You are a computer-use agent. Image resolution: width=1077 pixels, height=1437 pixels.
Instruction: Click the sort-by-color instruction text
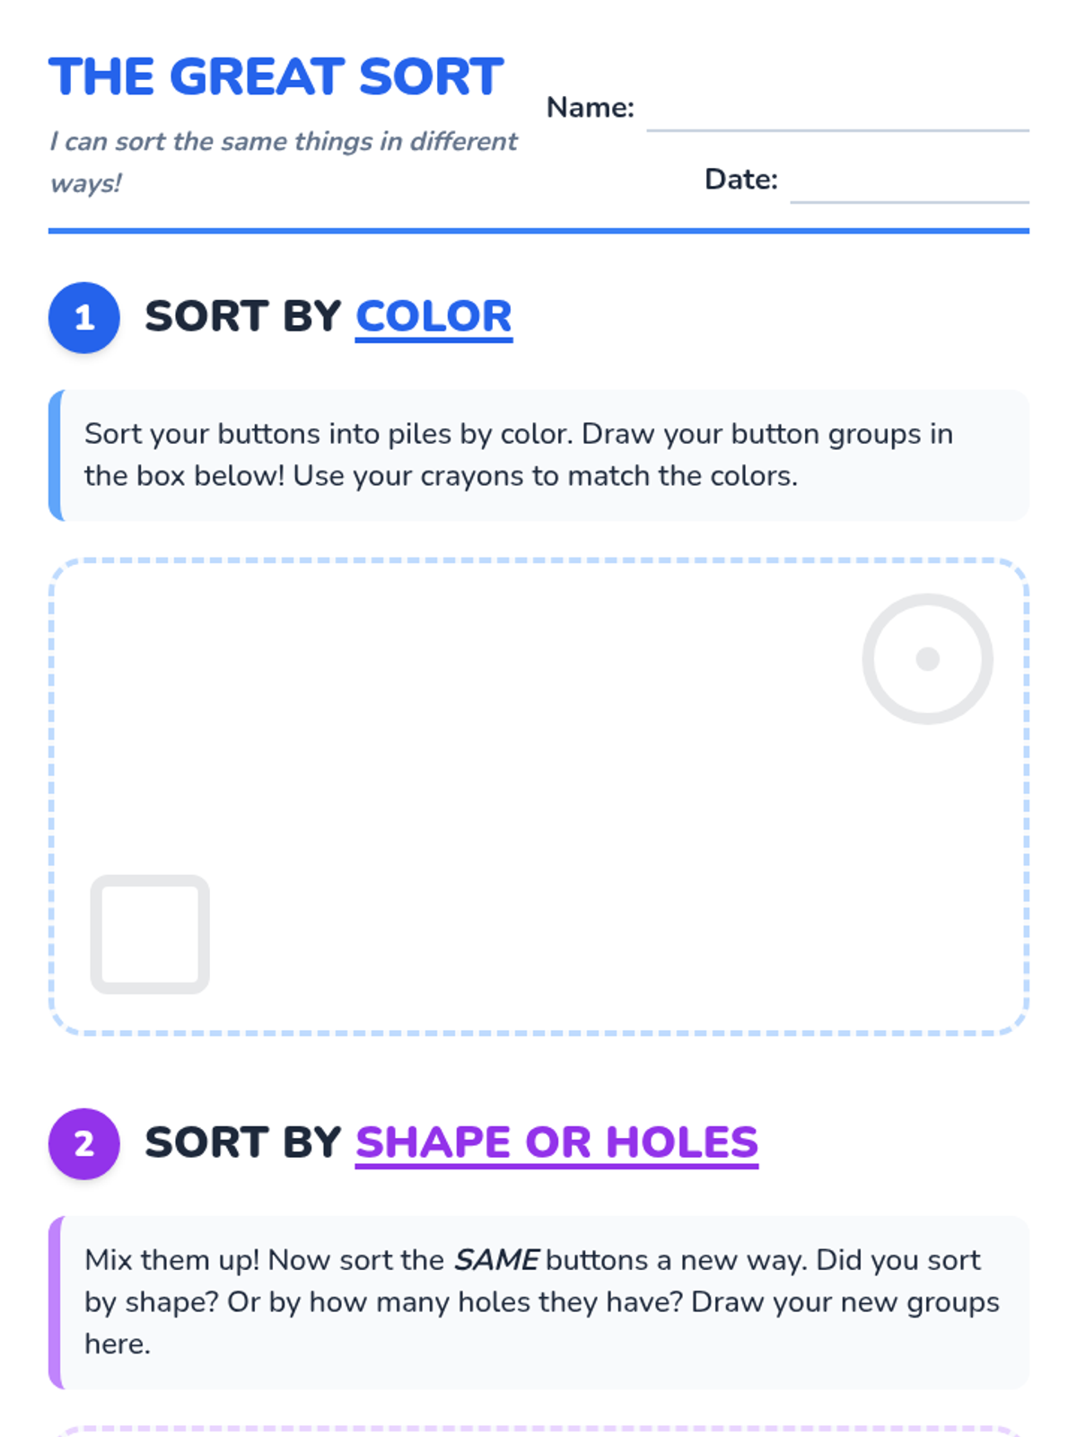(519, 454)
